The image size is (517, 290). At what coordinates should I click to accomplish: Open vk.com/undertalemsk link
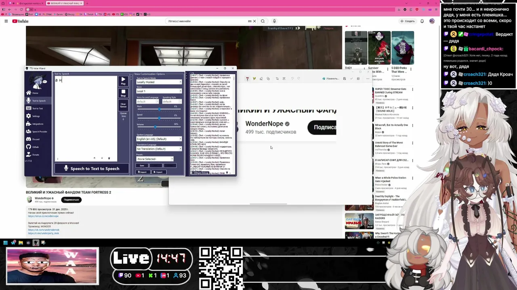(44, 230)
